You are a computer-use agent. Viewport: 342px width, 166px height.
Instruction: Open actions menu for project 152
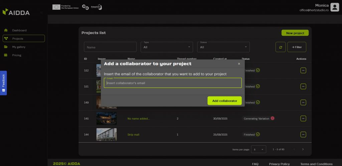(303, 70)
